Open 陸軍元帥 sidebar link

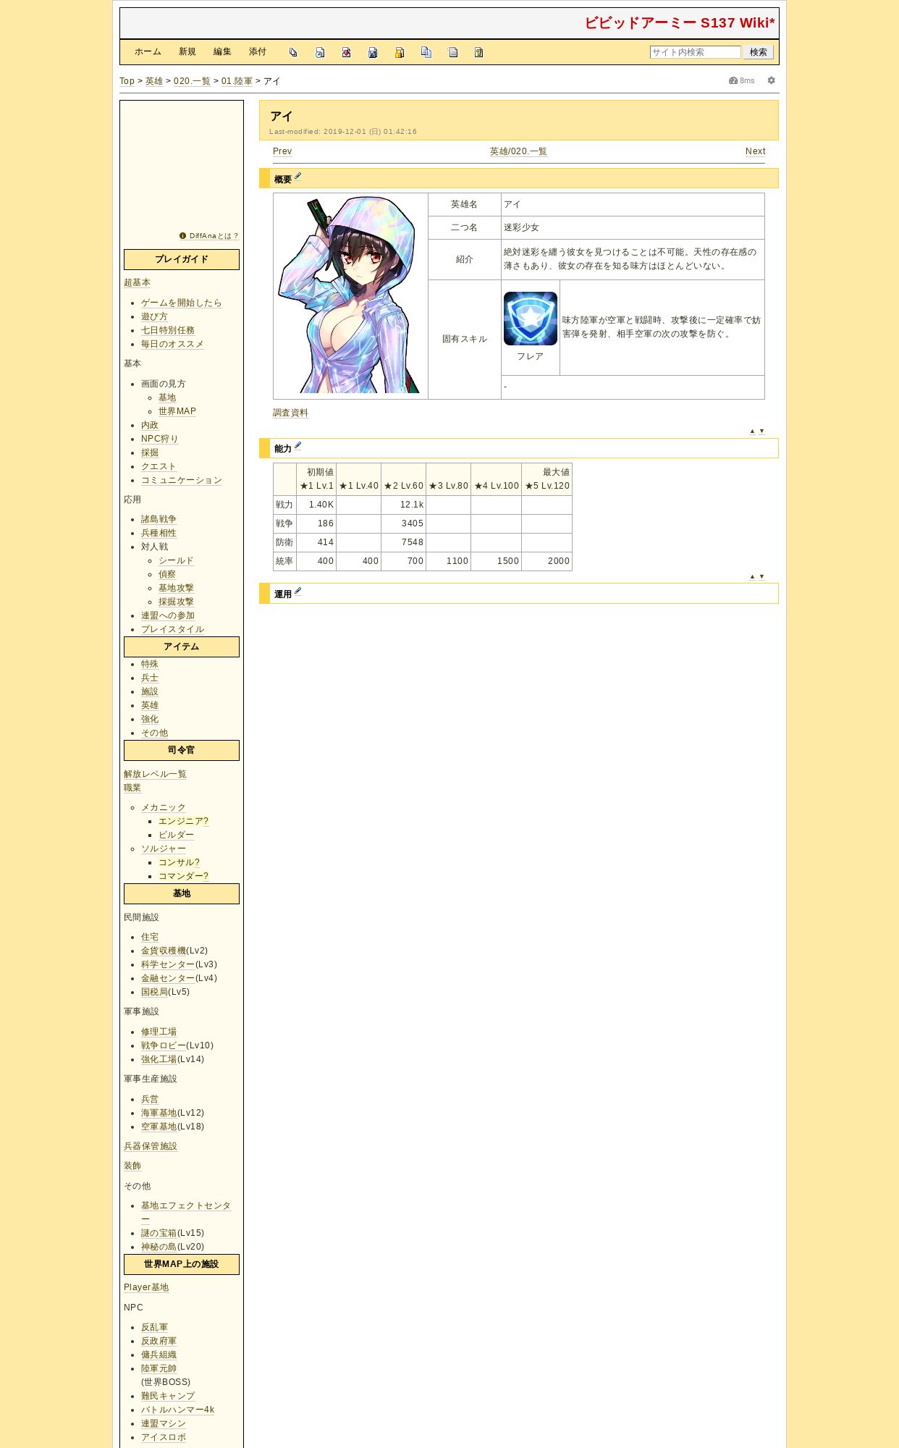tap(159, 1368)
